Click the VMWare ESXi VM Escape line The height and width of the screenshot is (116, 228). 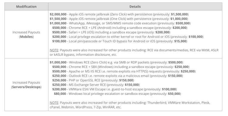[114, 90]
